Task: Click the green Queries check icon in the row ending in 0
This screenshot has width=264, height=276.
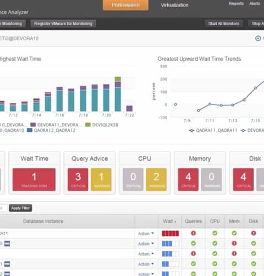Action: point(193,244)
